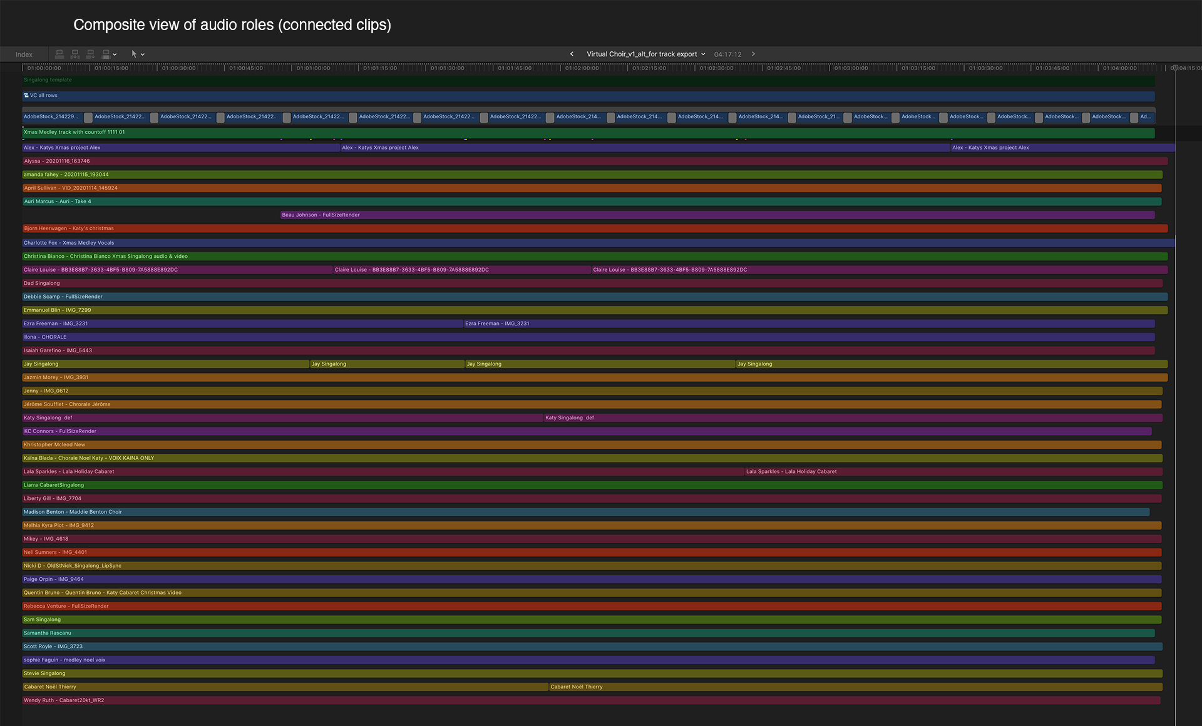Go back in timeline history with left arrow
The height and width of the screenshot is (726, 1202).
click(572, 54)
